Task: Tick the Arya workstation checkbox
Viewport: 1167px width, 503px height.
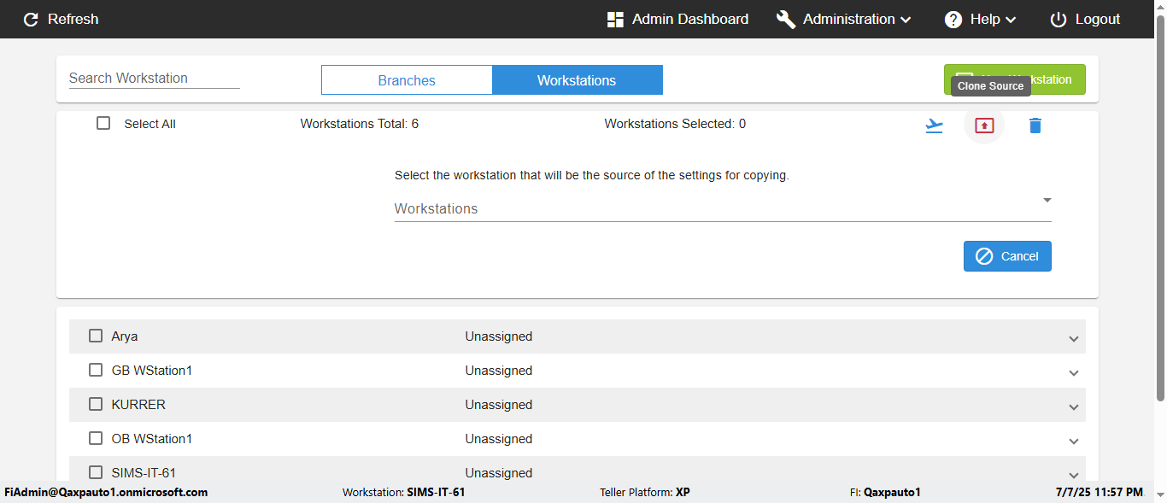Action: (96, 336)
